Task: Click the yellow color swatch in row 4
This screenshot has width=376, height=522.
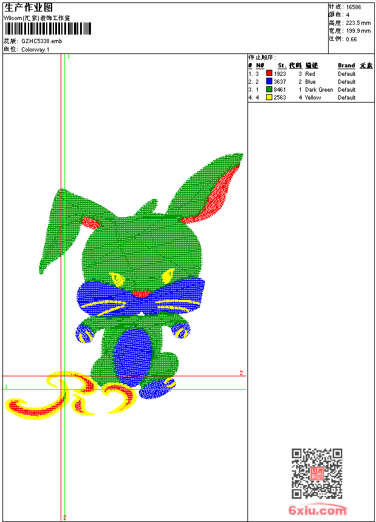Action: click(x=269, y=97)
